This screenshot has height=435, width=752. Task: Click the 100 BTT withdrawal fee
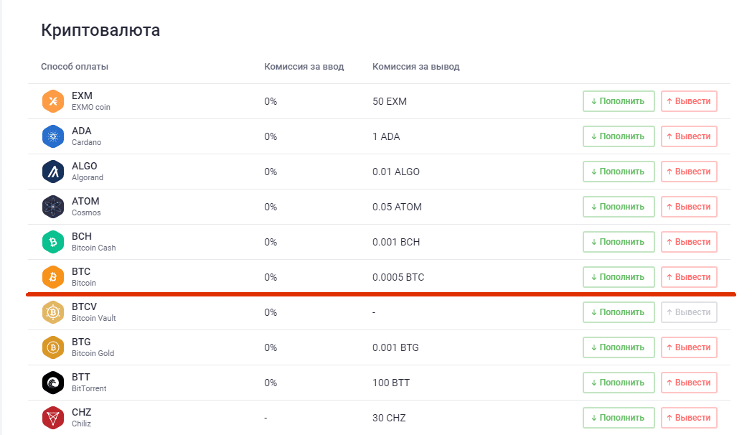(x=391, y=383)
